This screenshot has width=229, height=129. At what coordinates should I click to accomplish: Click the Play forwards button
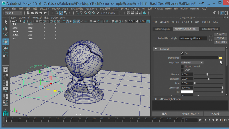click(217, 120)
